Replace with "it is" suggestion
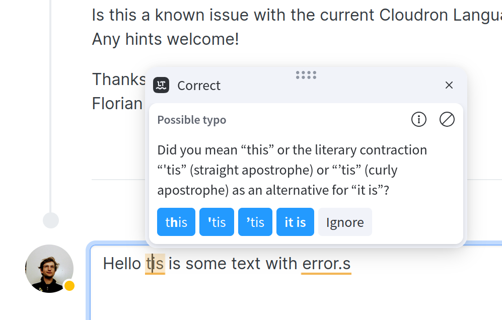This screenshot has height=320, width=502. coord(295,222)
